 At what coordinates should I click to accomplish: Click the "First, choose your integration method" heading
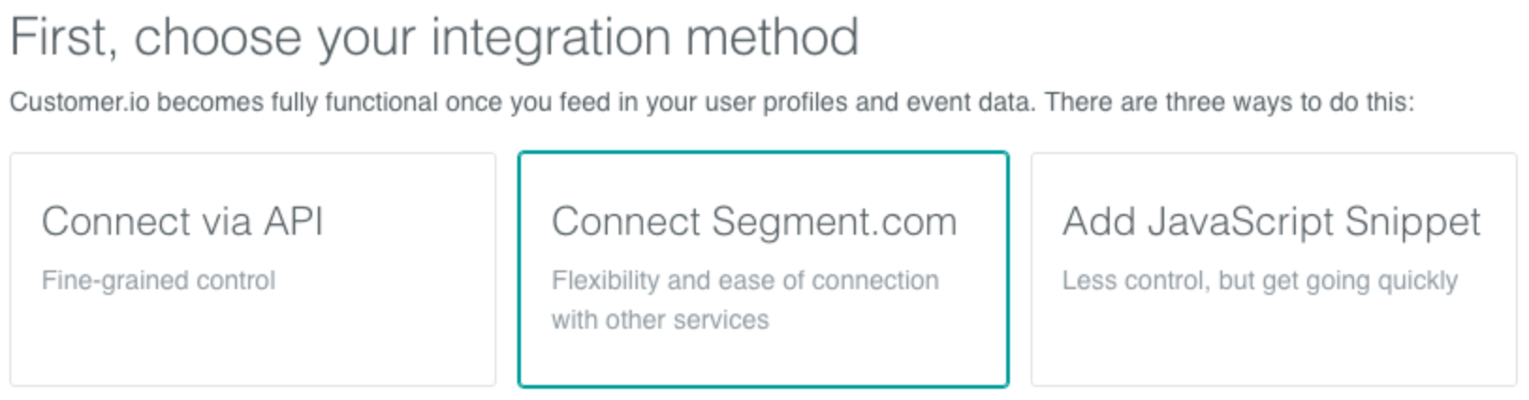coord(434,38)
